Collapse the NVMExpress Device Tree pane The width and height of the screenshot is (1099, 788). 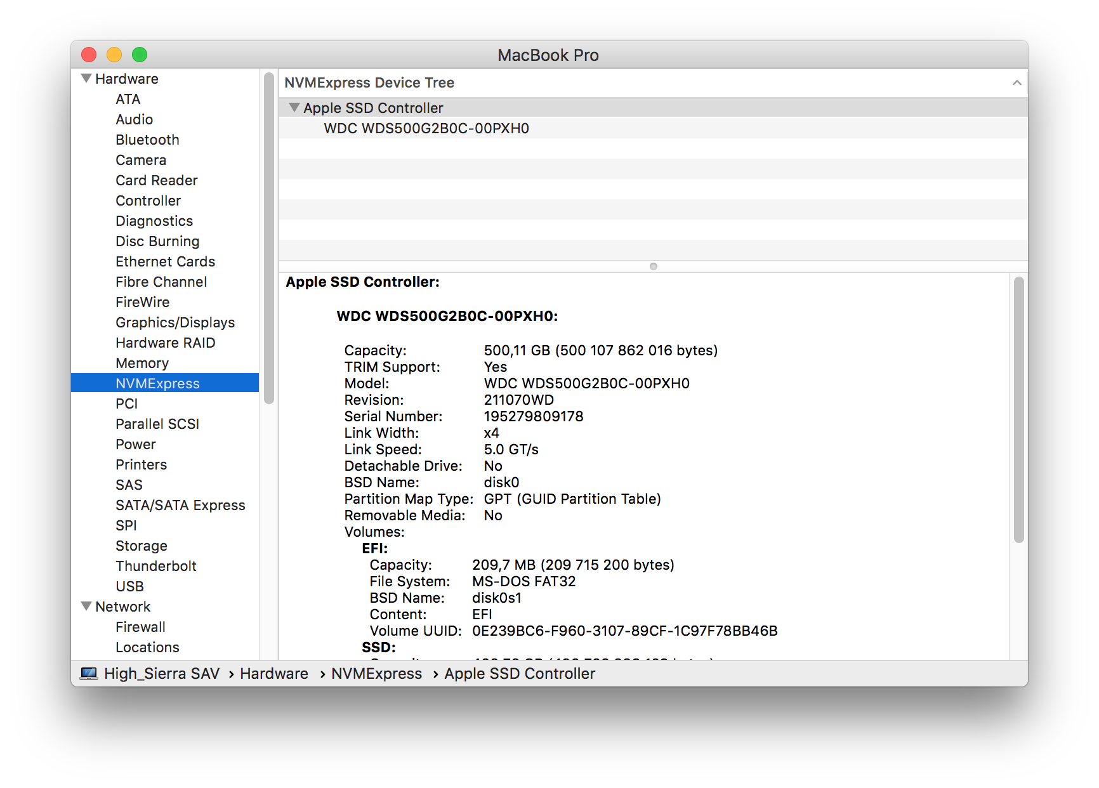(1017, 82)
